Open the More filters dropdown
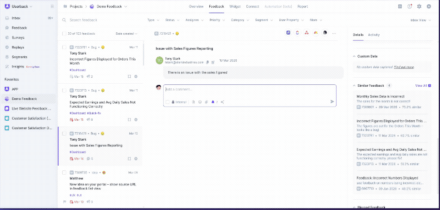This screenshot has height=210, width=440. click(x=316, y=20)
